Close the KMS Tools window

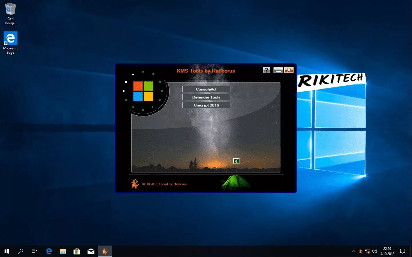289,70
